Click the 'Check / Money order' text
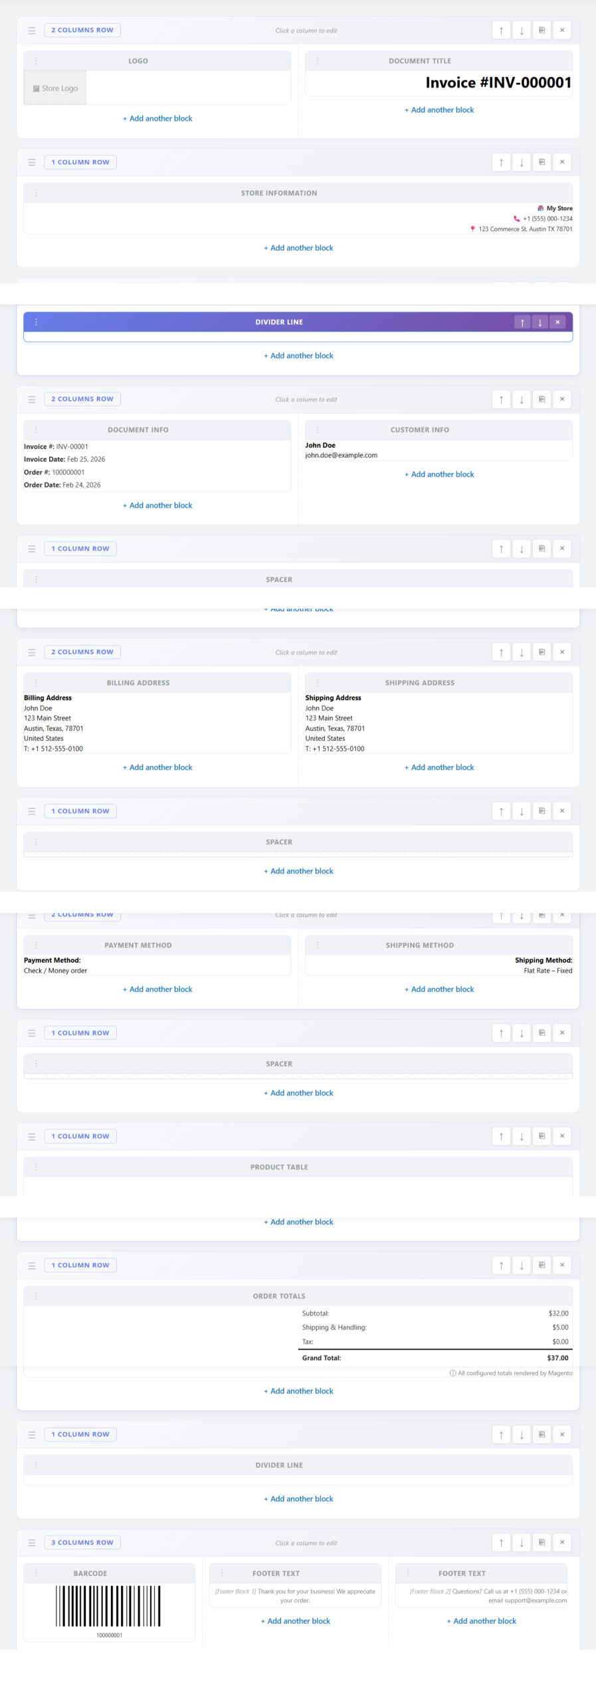596x1701 pixels. tap(55, 971)
